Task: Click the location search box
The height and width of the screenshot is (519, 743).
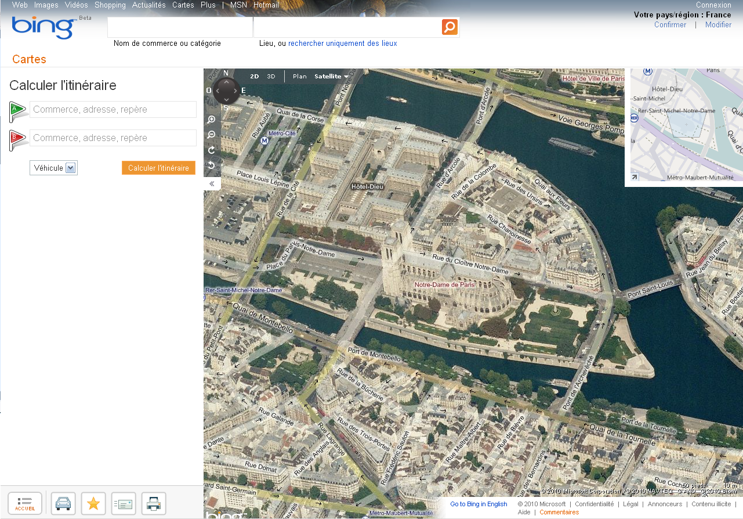Action: click(x=347, y=27)
